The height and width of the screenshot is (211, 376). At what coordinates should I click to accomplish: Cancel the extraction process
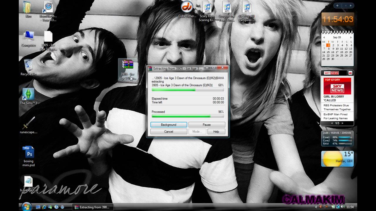tap(169, 132)
